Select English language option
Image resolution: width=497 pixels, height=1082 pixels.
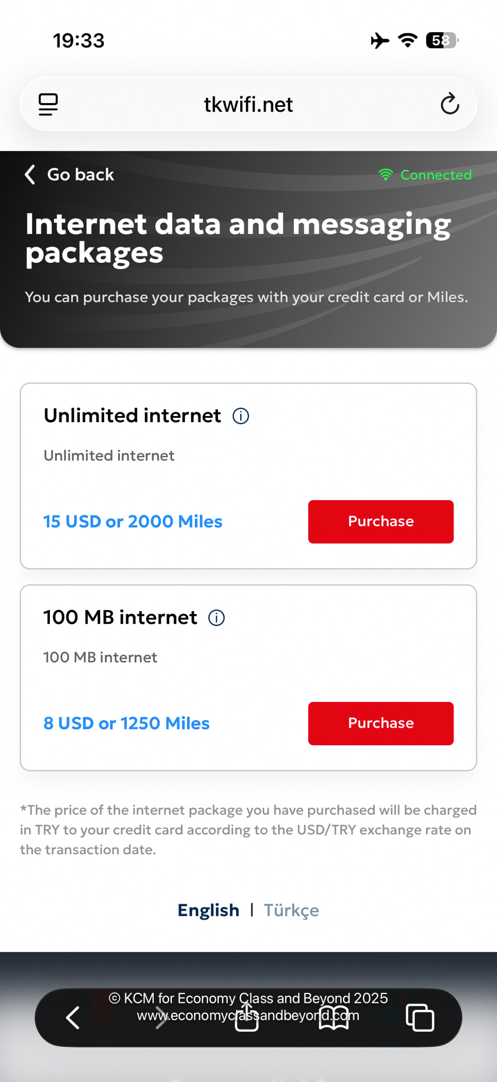(x=208, y=910)
